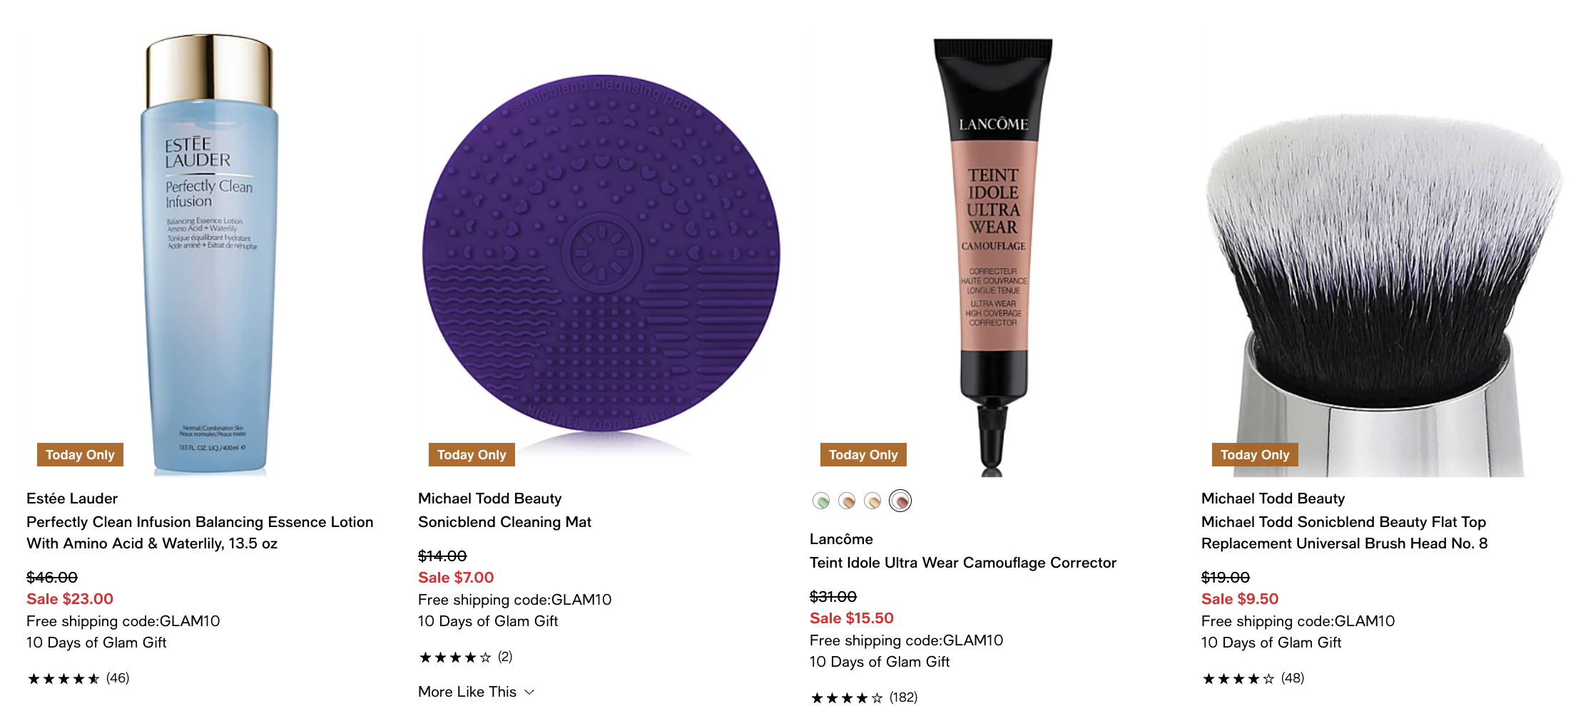Choose the orange corrector shade swatch

click(x=847, y=501)
